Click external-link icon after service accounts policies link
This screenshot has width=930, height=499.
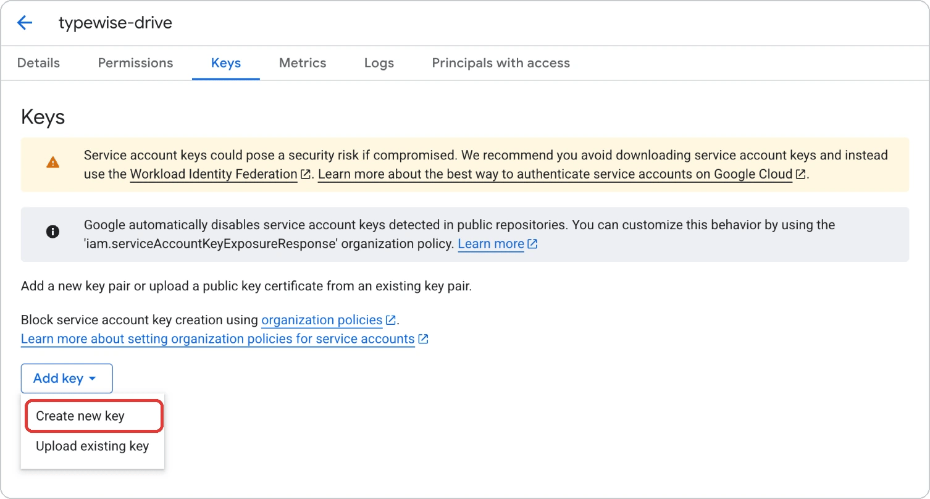tap(423, 339)
